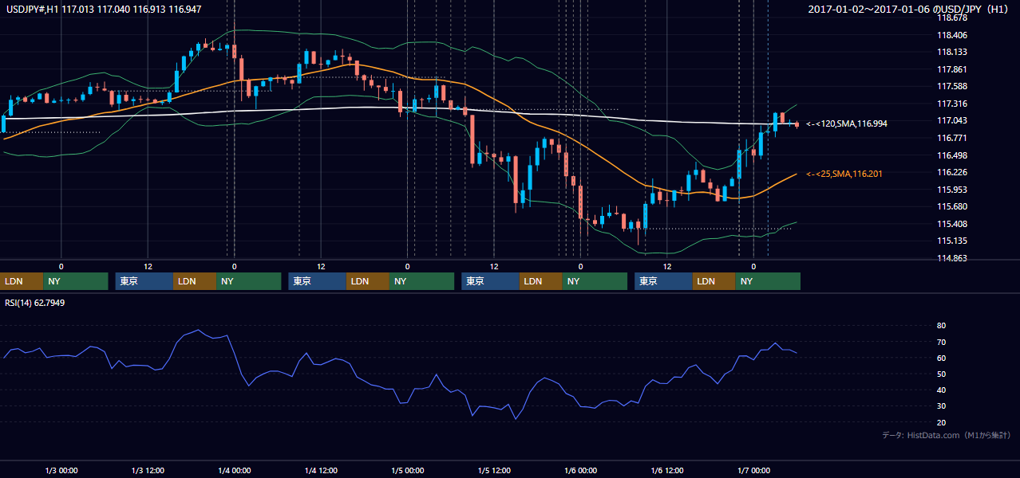Image resolution: width=1020 pixels, height=478 pixels.
Task: Click price axis label 116.226
Action: [951, 172]
